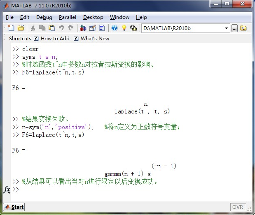
Task: Open the Profiler toolbar icon
Action: click(x=102, y=28)
